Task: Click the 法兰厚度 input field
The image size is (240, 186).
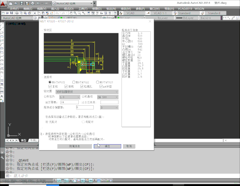Action: pyautogui.click(x=69, y=102)
